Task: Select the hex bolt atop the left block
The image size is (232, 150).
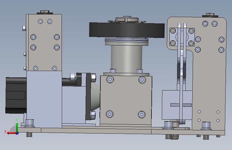Action: (x=45, y=12)
